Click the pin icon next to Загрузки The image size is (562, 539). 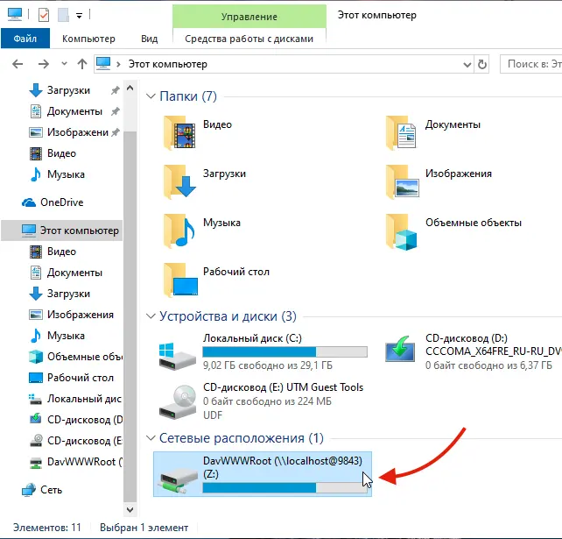click(x=115, y=90)
